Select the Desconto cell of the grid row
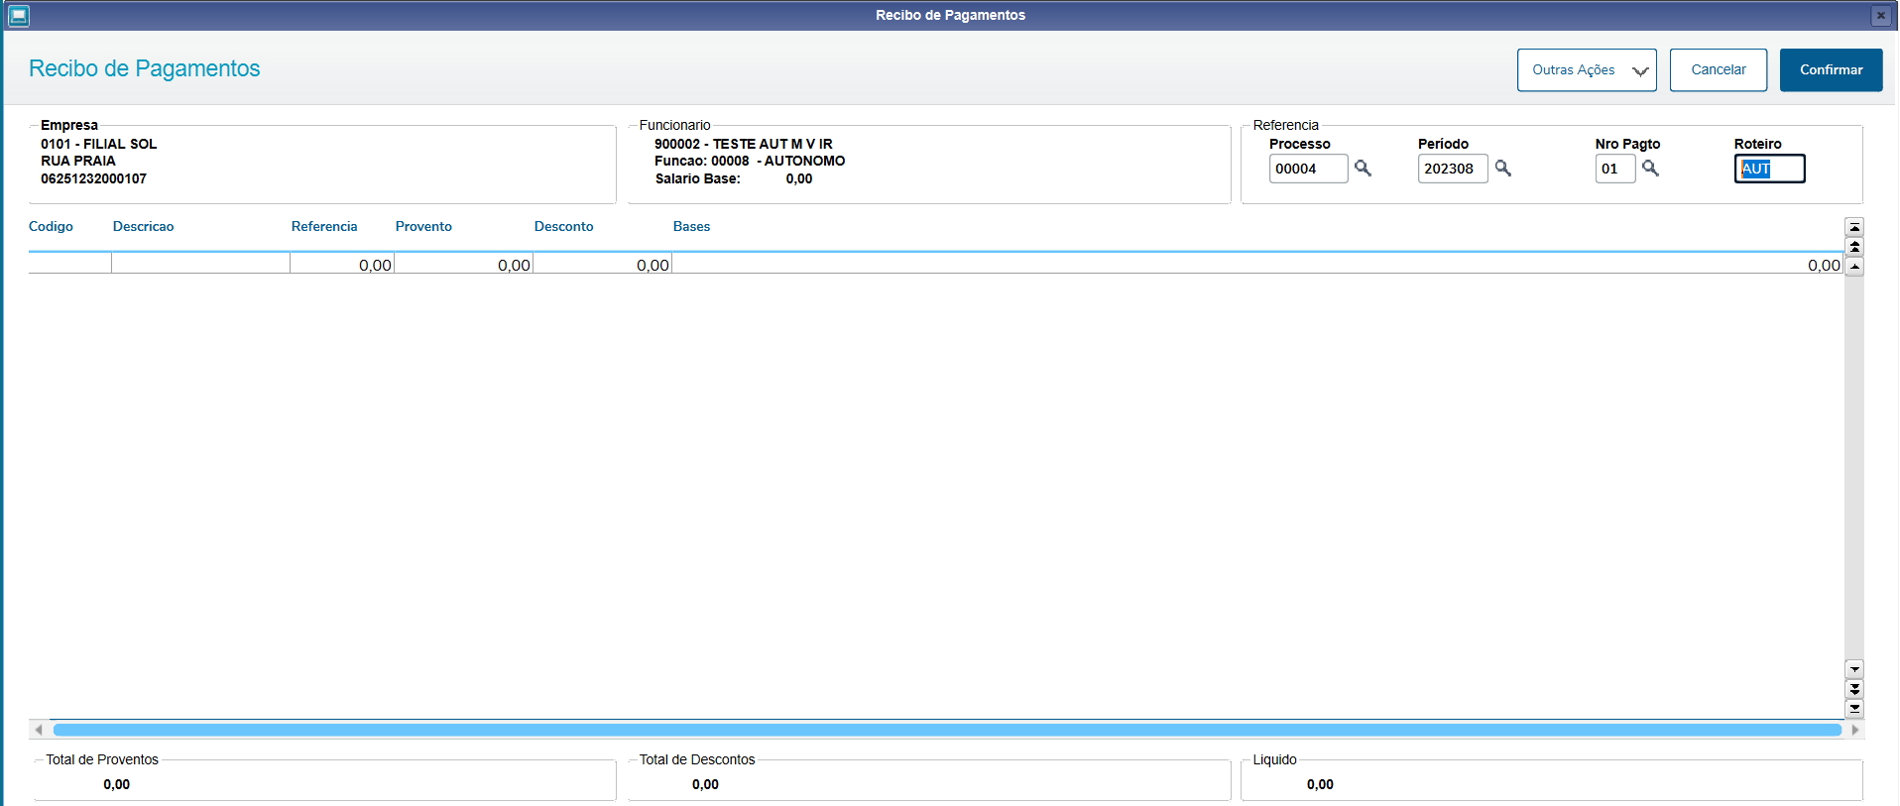 [602, 264]
